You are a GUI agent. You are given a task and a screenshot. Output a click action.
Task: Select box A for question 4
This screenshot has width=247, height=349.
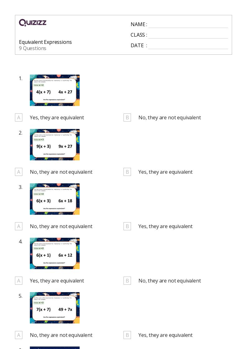point(19,281)
